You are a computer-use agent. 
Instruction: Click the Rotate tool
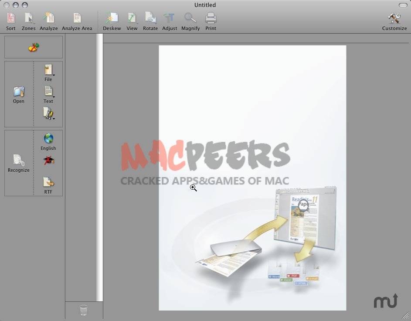(x=150, y=21)
